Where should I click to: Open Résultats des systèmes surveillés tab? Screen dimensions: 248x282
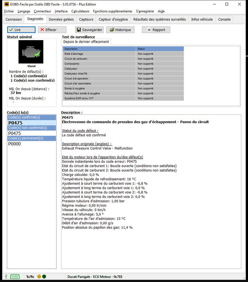(x=160, y=19)
